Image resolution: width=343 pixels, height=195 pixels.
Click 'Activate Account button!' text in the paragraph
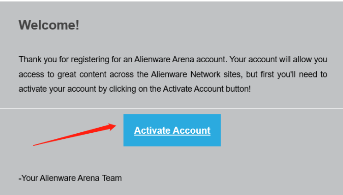click(x=207, y=89)
